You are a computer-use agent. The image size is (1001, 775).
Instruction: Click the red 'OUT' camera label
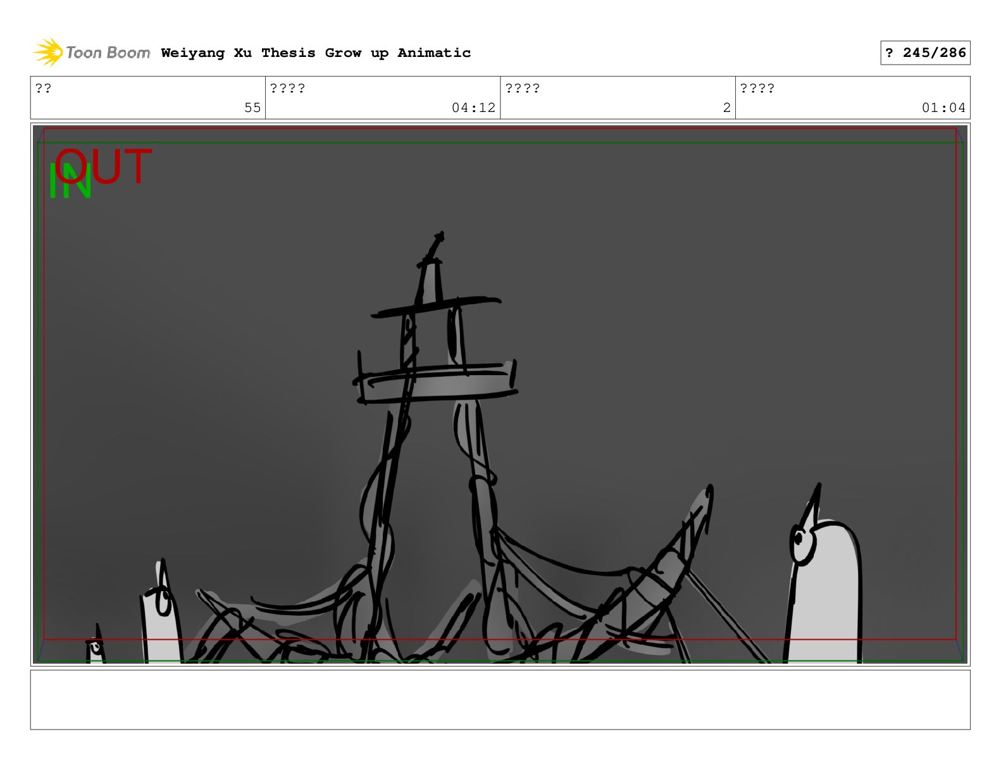tap(103, 167)
